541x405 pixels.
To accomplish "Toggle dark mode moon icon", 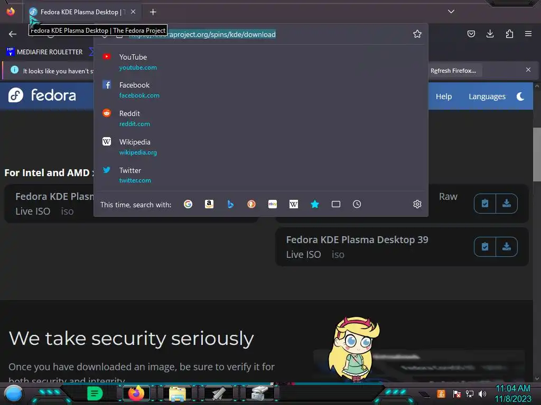I will point(520,97).
